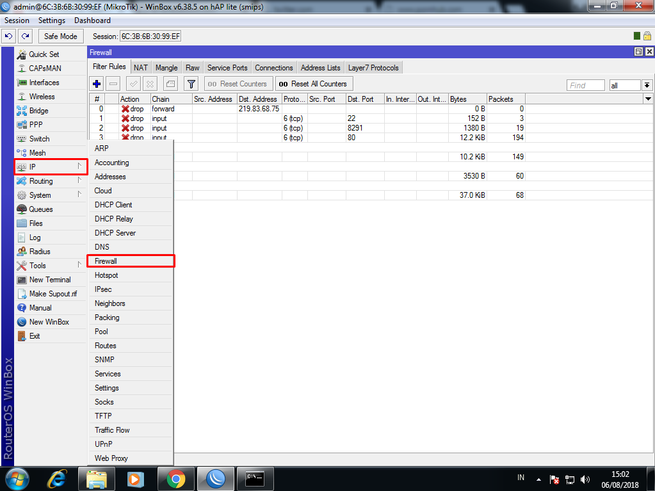Select the rule with Dst. Port 8291
The width and height of the screenshot is (655, 491).
tap(307, 128)
